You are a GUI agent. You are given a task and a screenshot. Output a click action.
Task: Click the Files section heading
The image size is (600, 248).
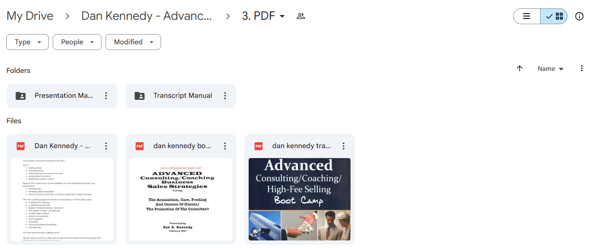(x=14, y=121)
